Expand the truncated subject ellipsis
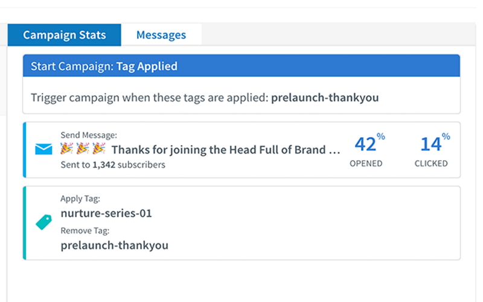The width and height of the screenshot is (483, 302). click(x=335, y=150)
